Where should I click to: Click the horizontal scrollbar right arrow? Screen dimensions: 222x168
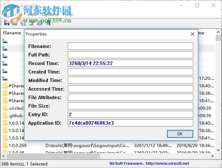pyautogui.click(x=212, y=156)
